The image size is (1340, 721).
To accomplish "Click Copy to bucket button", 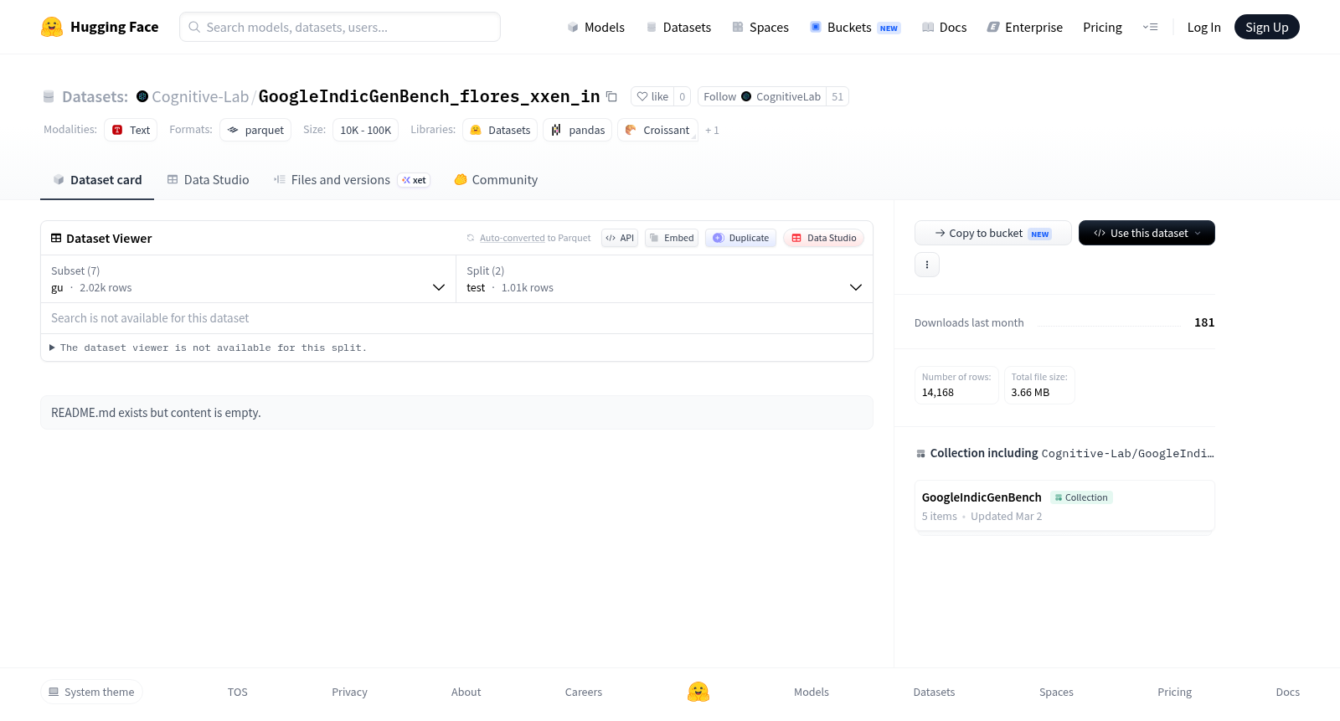I will 992,233.
